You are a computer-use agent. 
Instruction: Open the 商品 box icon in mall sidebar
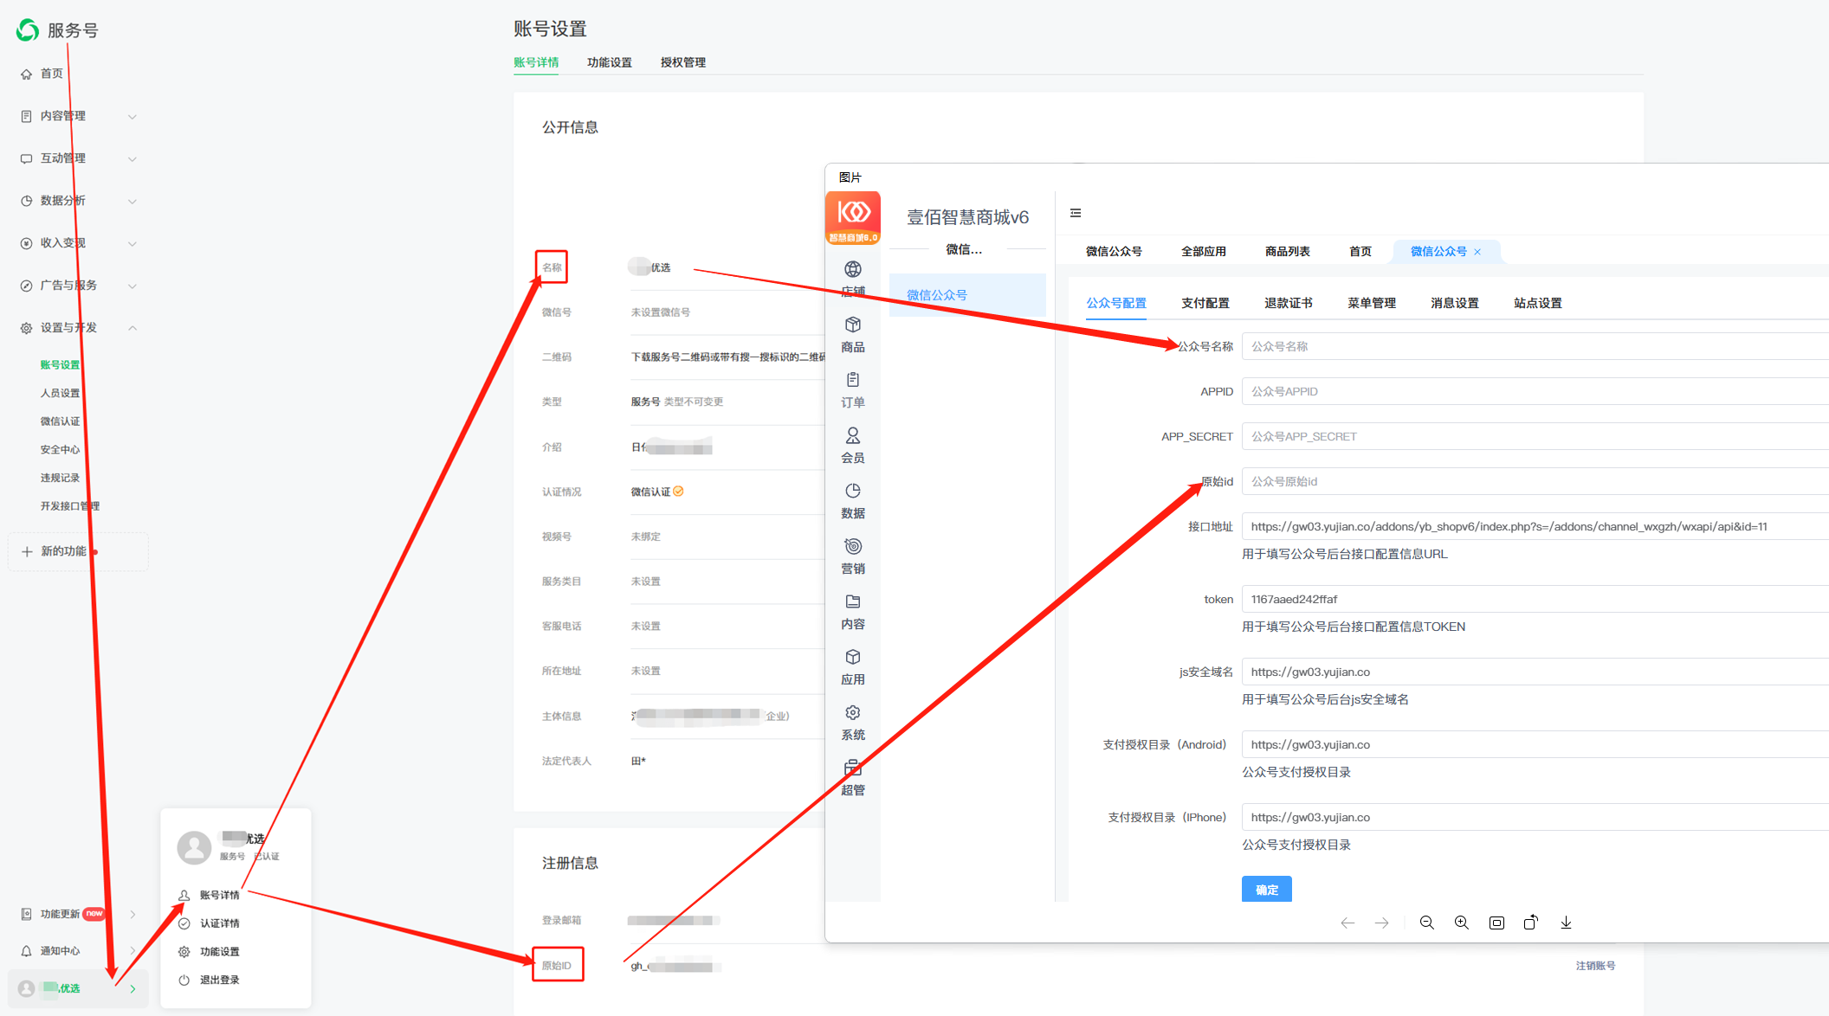853,325
